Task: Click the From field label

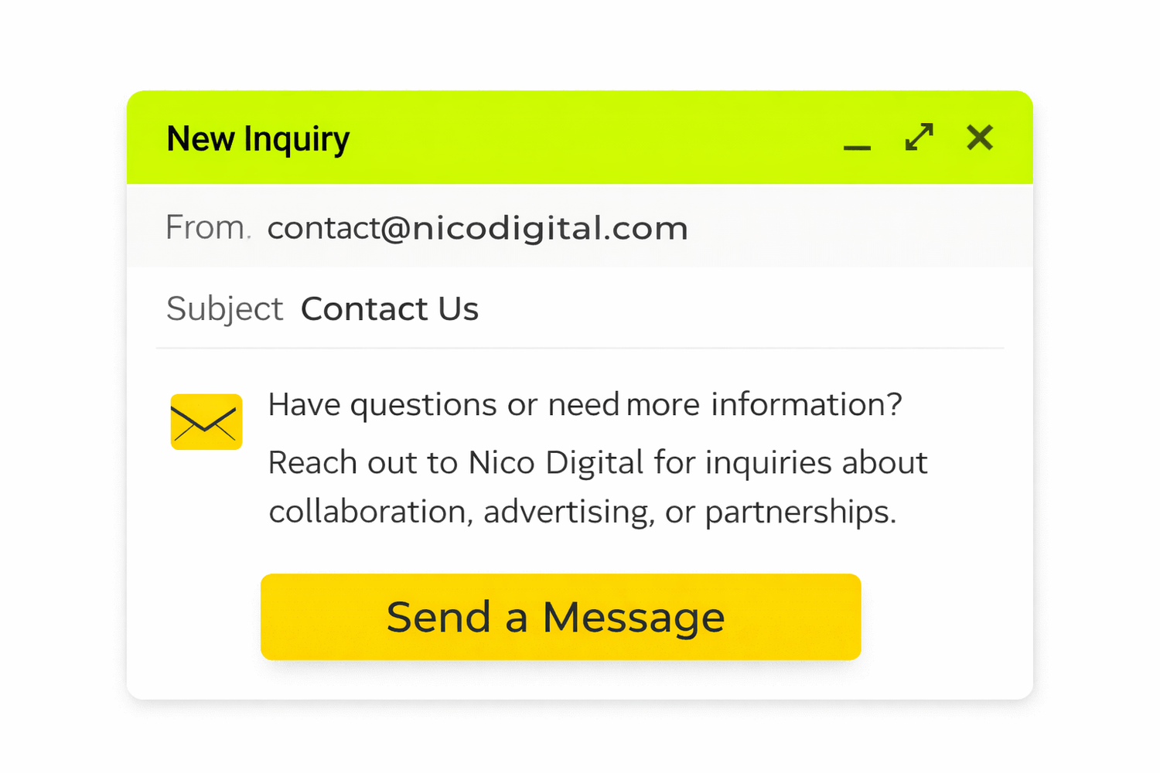Action: pyautogui.click(x=206, y=228)
